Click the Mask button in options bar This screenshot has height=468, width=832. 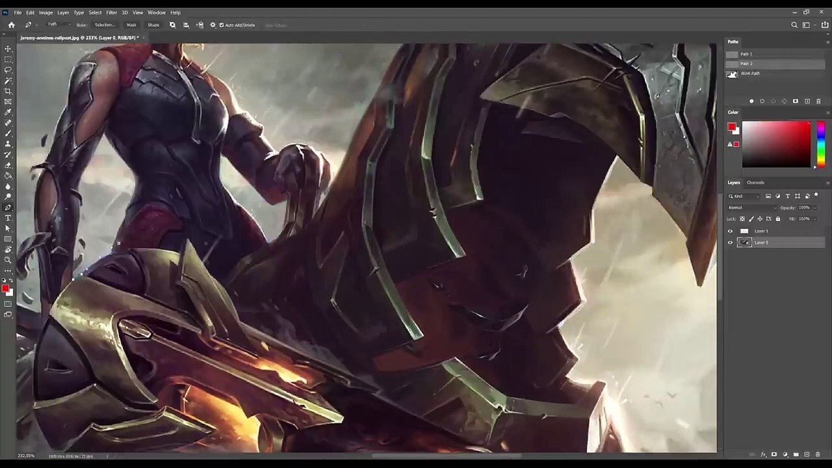pyautogui.click(x=132, y=25)
